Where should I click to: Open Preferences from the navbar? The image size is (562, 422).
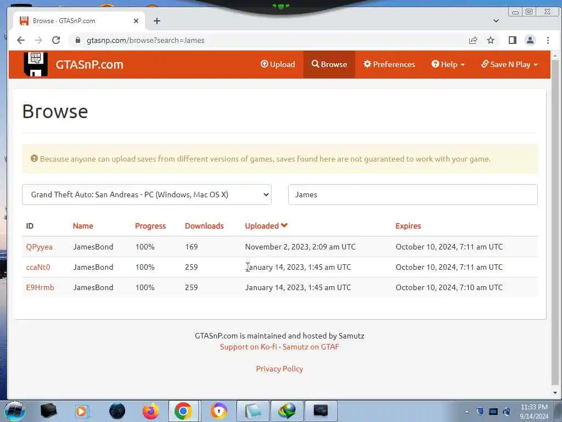pyautogui.click(x=389, y=64)
